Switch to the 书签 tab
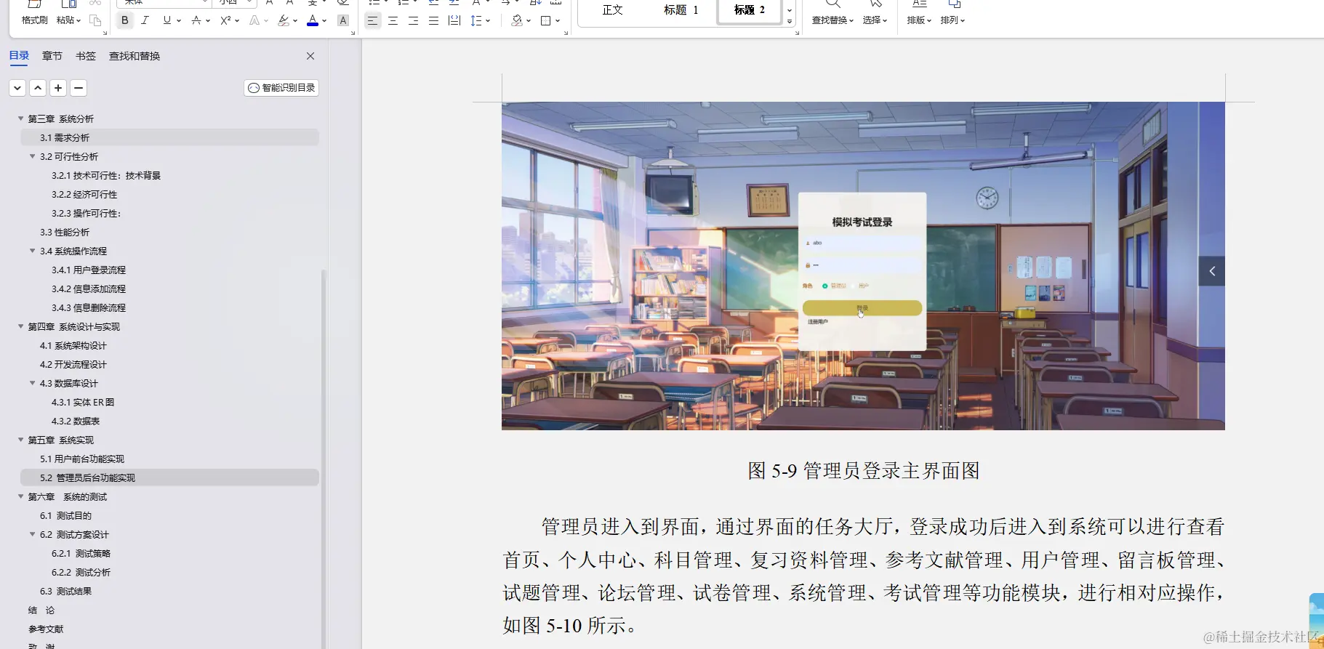Viewport: 1324px width, 649px height. 86,56
